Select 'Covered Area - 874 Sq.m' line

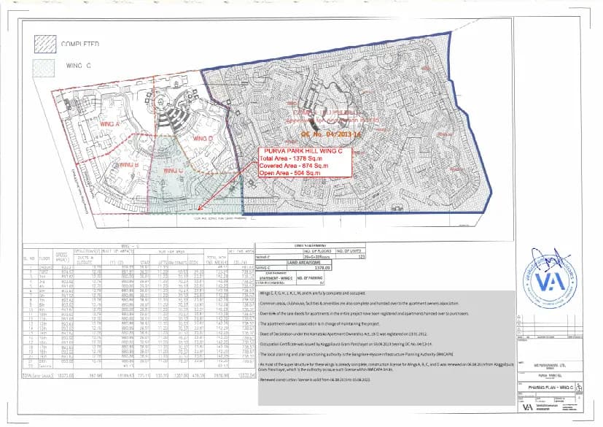tap(294, 166)
